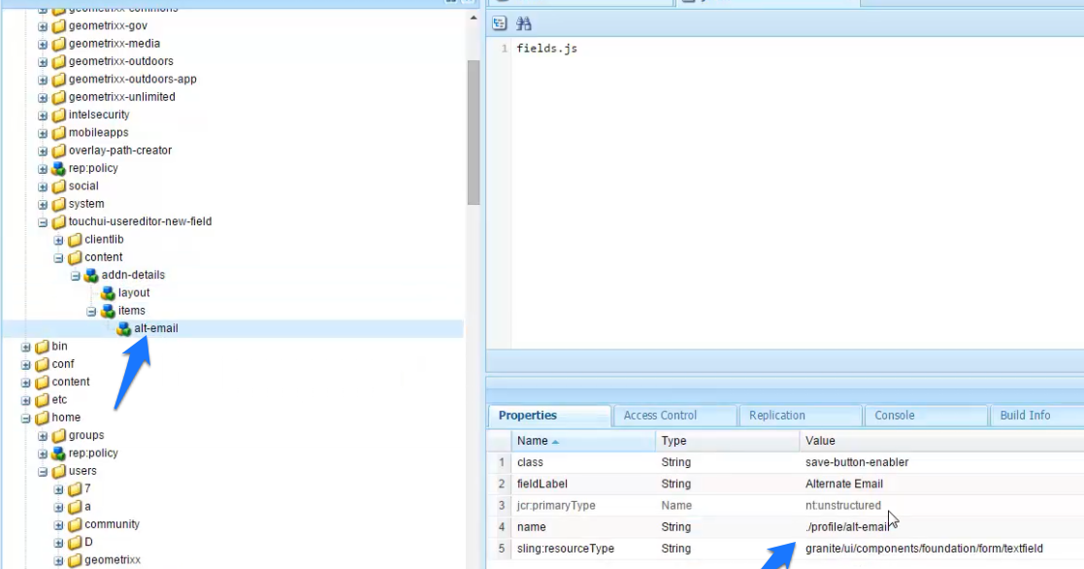This screenshot has height=569, width=1084.
Task: Select the social node in the tree
Action: coord(83,185)
